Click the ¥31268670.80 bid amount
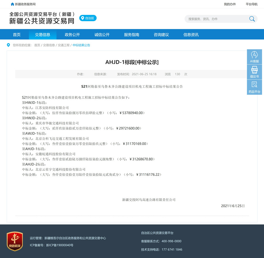The height and width of the screenshot is (258, 264). [141, 159]
